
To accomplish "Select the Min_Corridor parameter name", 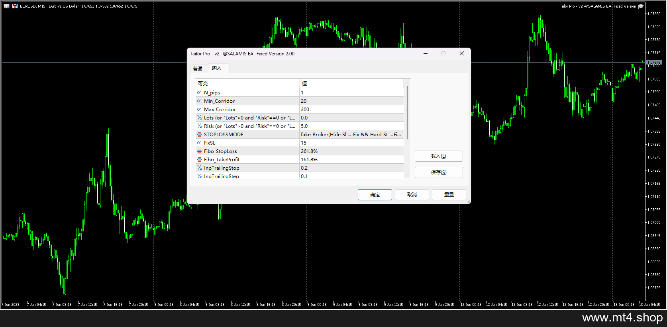I will coord(219,101).
